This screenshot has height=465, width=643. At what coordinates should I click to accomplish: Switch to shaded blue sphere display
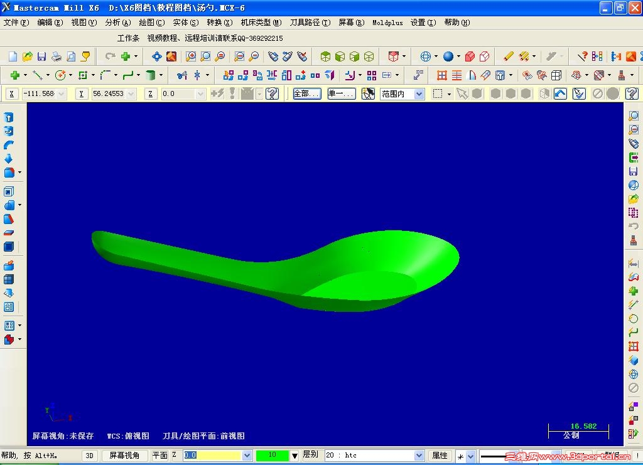(x=448, y=56)
